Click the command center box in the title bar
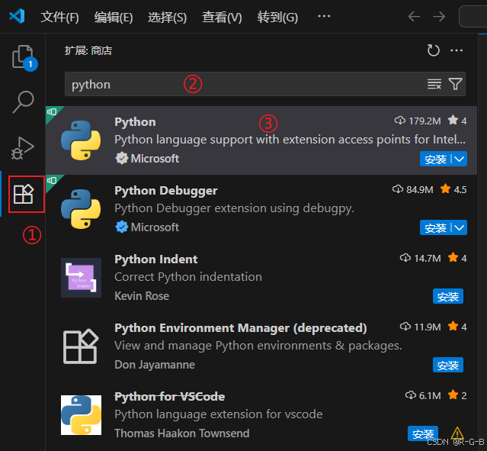 pos(473,16)
